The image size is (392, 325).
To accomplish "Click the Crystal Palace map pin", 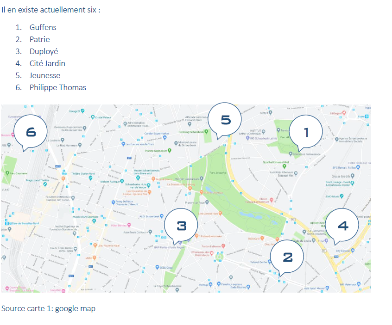I will click(93, 117).
